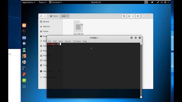Click the workspace indicator in top bar
This screenshot has height=102, width=182.
coord(146,2)
